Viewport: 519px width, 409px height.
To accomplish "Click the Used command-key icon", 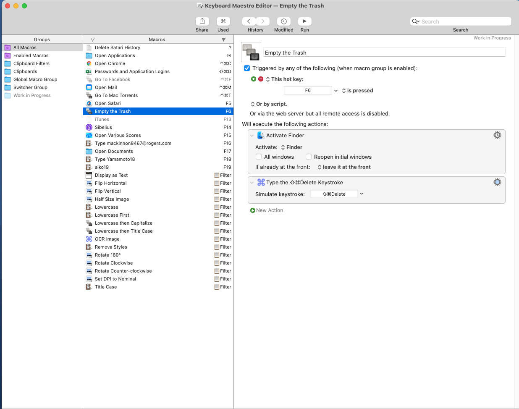I will pyautogui.click(x=223, y=21).
